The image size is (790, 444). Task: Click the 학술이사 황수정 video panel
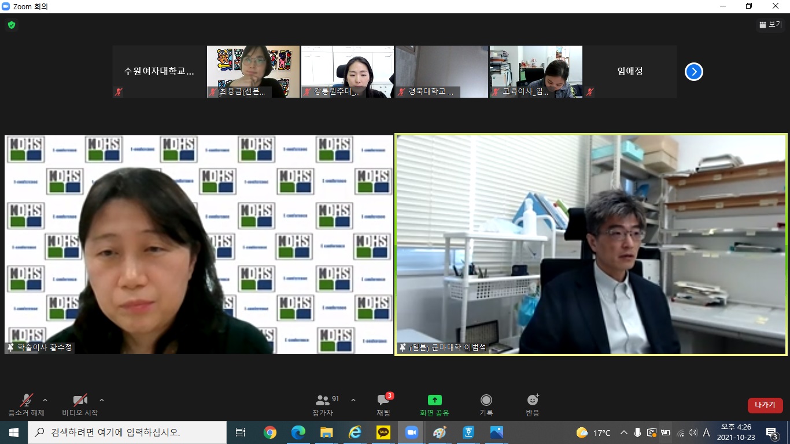199,245
